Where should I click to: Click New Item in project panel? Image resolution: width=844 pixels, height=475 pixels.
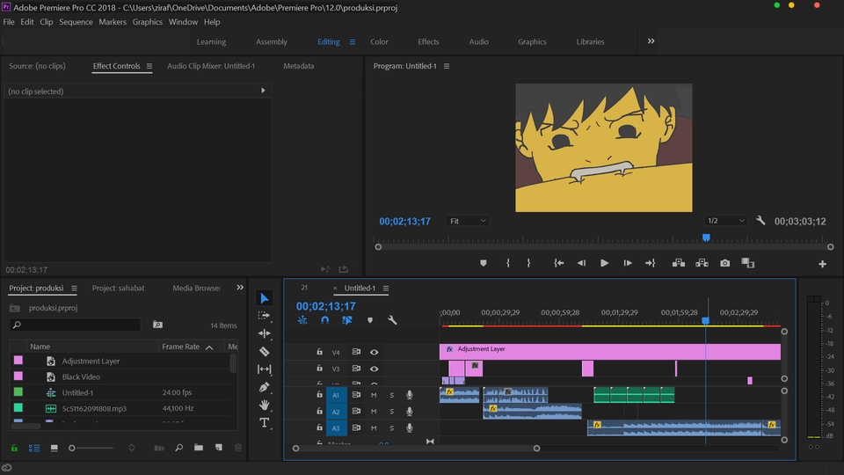pyautogui.click(x=219, y=448)
